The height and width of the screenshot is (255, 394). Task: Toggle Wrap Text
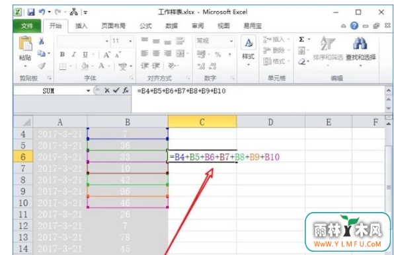[x=180, y=41]
